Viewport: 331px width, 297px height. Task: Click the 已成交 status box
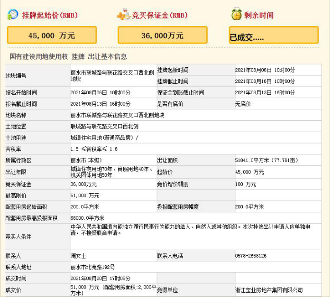[x=273, y=36]
